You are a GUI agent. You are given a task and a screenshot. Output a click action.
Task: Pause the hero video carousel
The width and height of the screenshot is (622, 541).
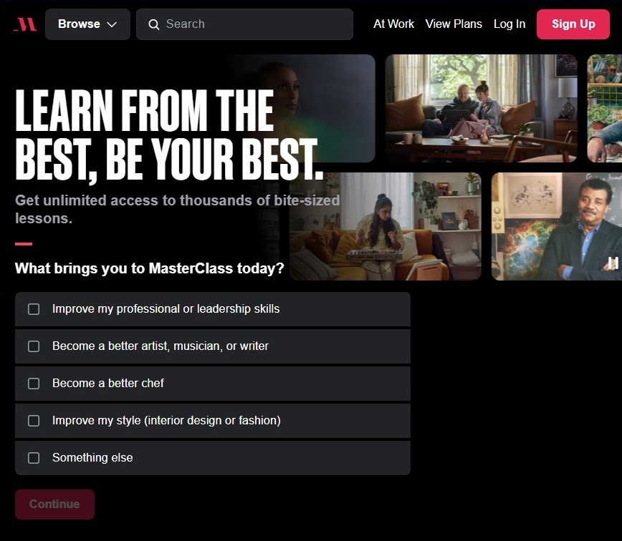613,263
